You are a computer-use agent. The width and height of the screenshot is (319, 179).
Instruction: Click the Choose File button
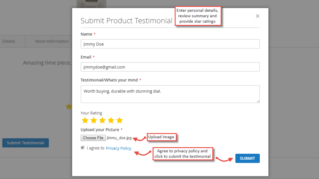pyautogui.click(x=93, y=138)
